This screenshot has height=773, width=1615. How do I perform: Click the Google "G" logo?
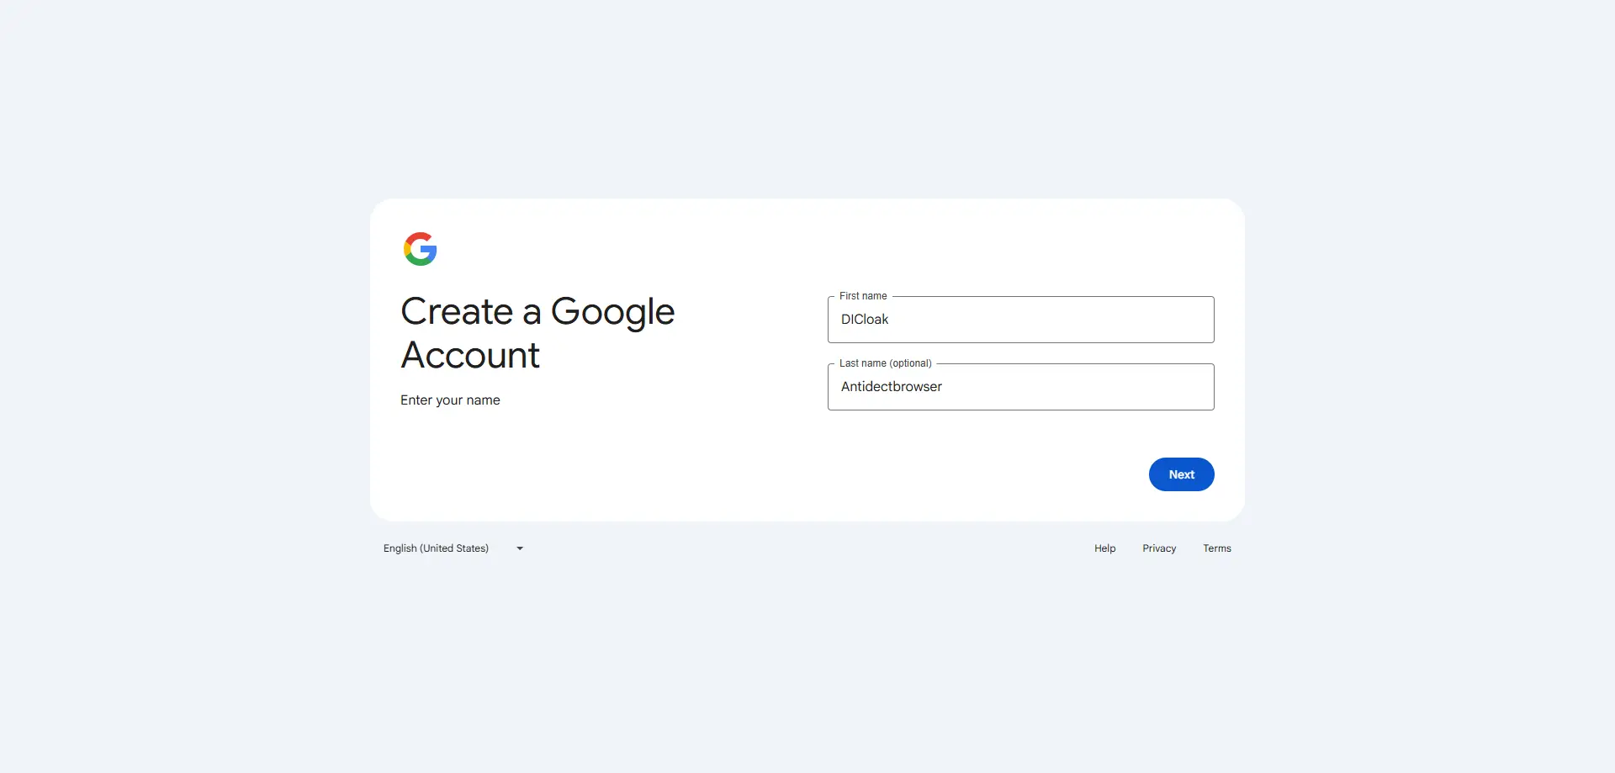[420, 249]
